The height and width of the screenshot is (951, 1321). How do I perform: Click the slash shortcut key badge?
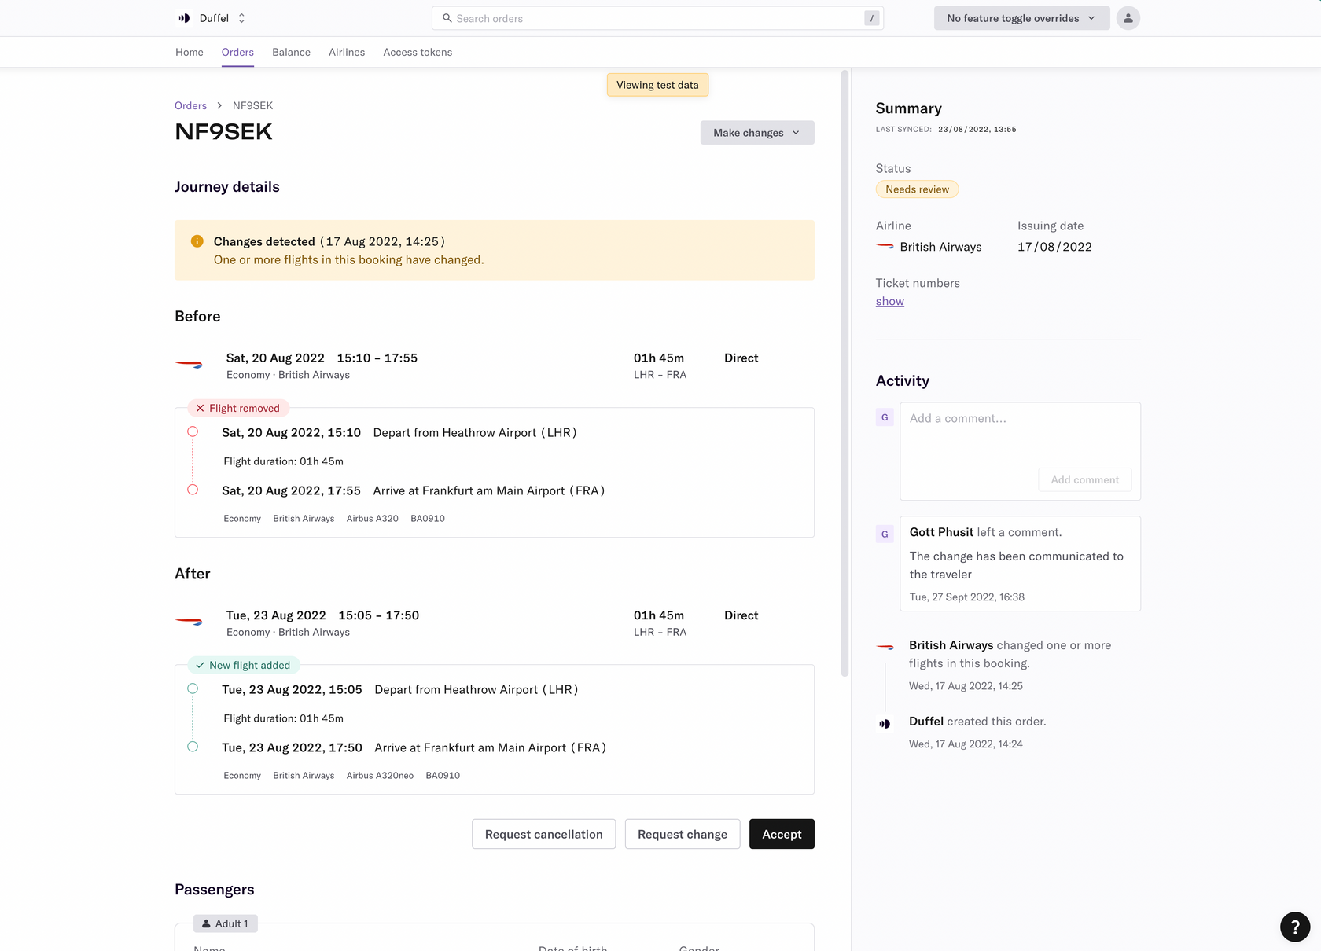pos(871,18)
